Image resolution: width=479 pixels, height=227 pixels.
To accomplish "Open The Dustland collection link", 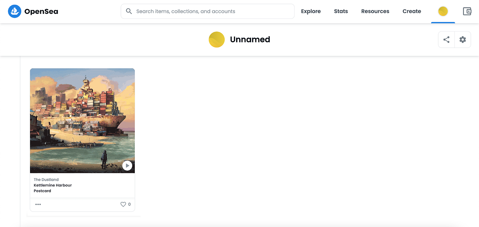I will [x=46, y=179].
